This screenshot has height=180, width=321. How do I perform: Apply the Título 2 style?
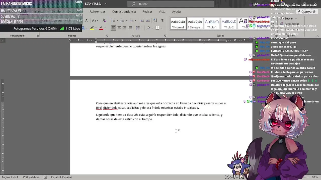tap(229, 23)
